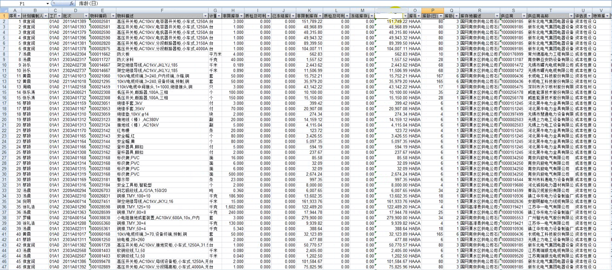Open filter dropdown for 批次 column
Viewport: 612px width, 270px height.
tap(86, 16)
